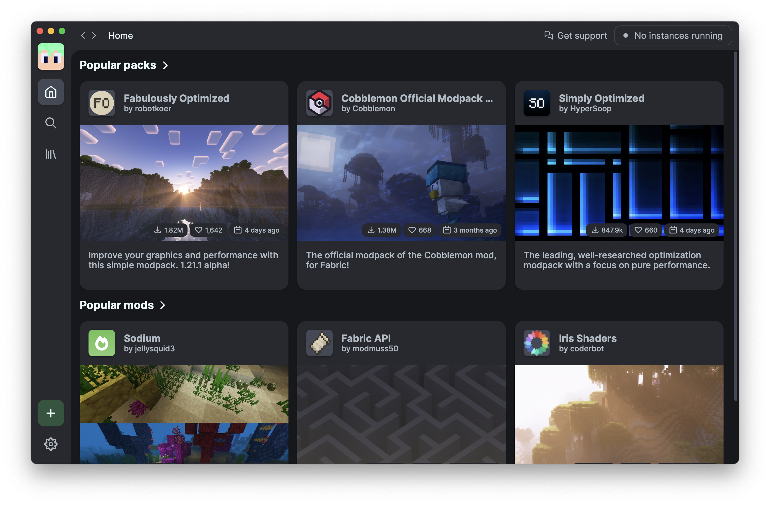
Task: Create new instance with green plus button
Action: tap(51, 413)
